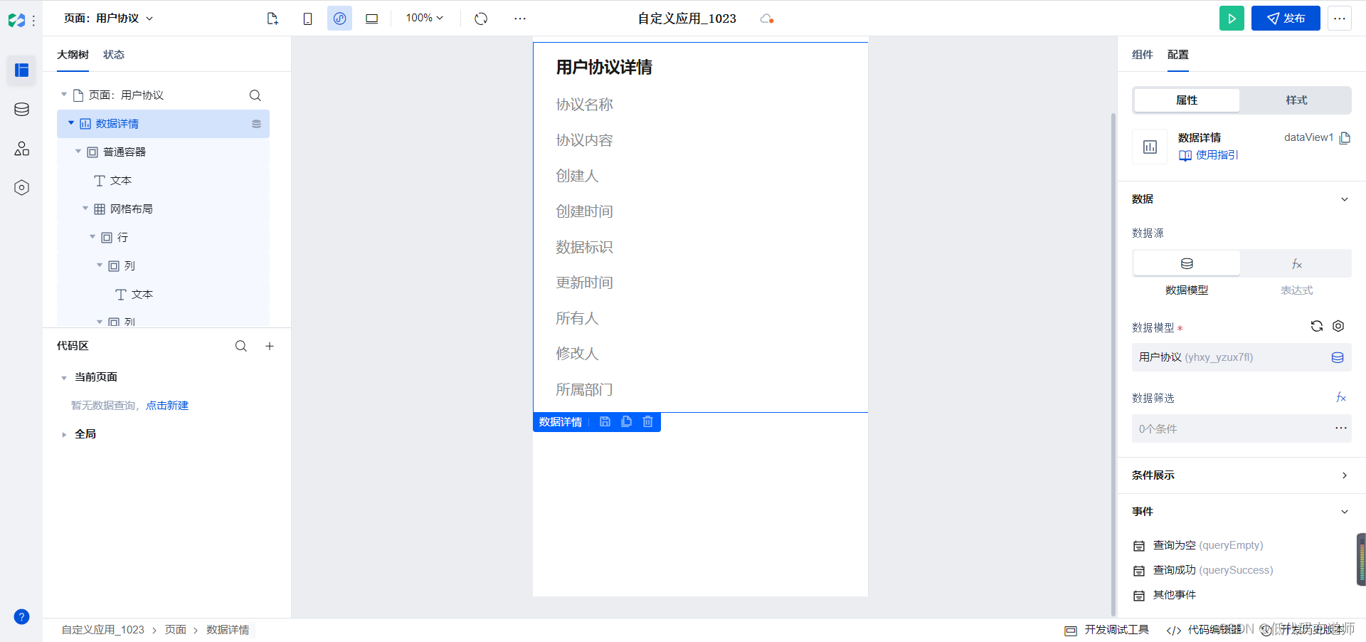Open the 0个条件 filter ellipsis menu

[1341, 428]
